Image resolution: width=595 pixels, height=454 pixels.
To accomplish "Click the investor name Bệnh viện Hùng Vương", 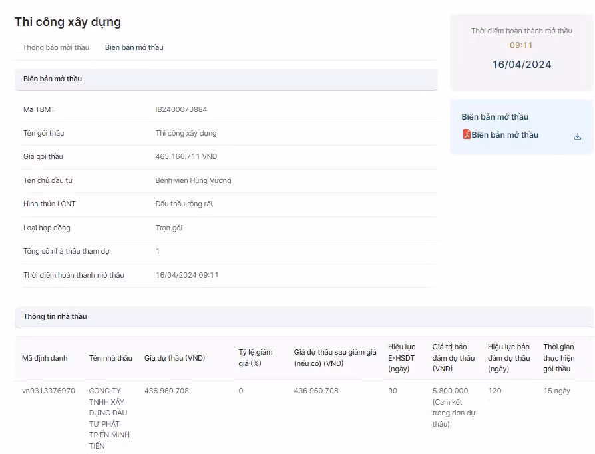I will click(x=193, y=180).
